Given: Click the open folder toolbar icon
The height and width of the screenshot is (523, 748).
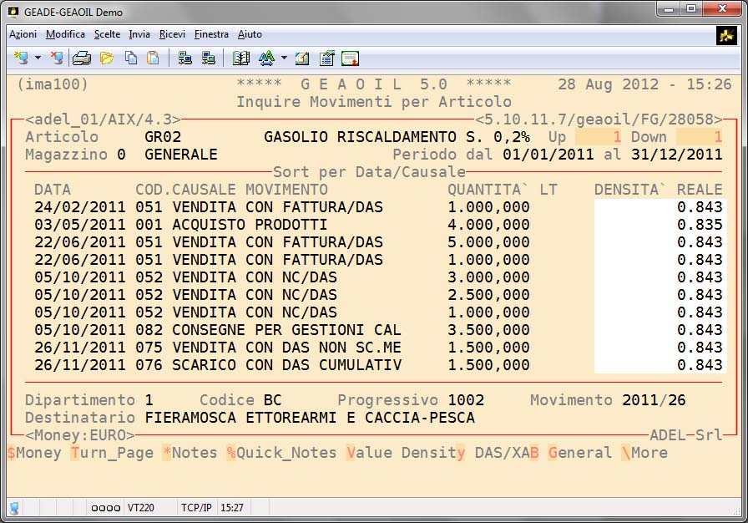Looking at the screenshot, I should pyautogui.click(x=107, y=58).
